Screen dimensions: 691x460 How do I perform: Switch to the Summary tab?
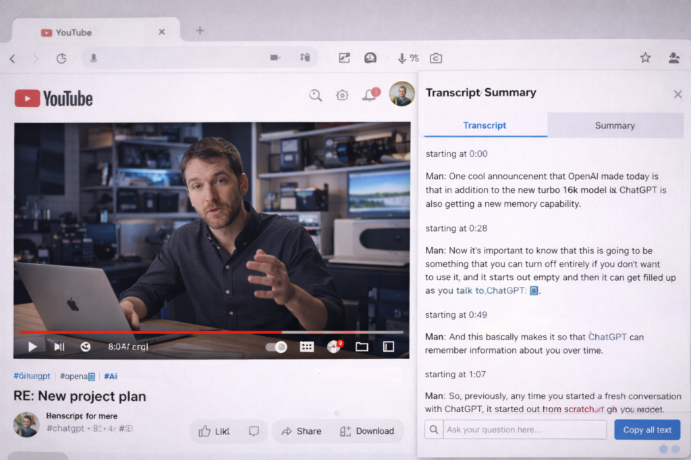pos(614,125)
